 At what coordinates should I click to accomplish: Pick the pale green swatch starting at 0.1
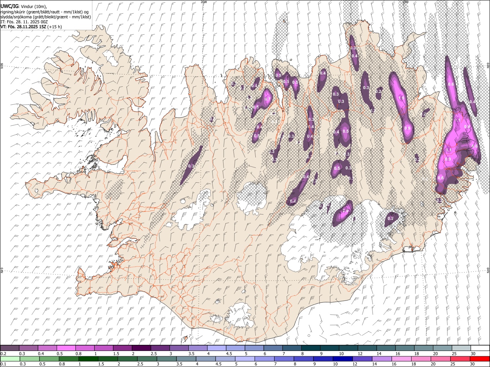pos(10,359)
